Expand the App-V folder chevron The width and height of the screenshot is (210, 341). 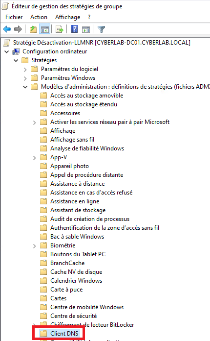pyautogui.click(x=35, y=158)
